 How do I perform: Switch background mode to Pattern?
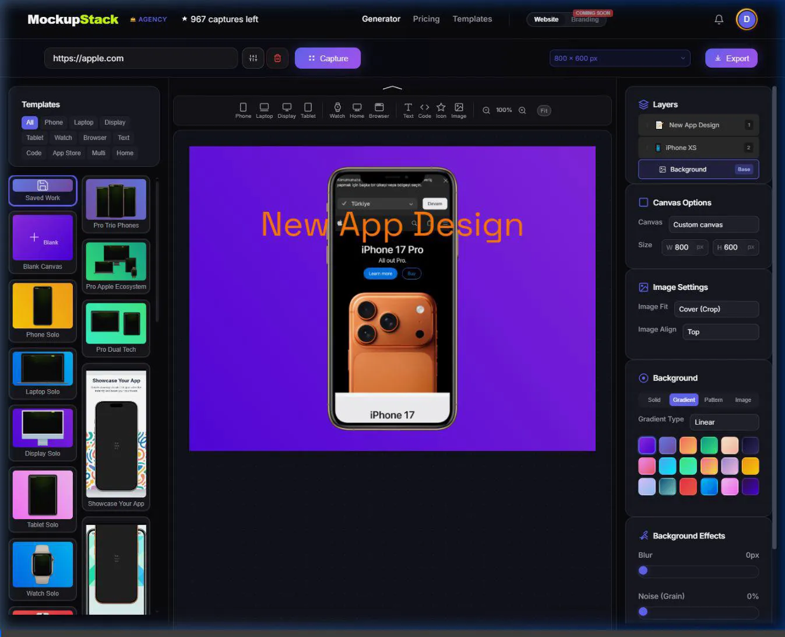(713, 400)
